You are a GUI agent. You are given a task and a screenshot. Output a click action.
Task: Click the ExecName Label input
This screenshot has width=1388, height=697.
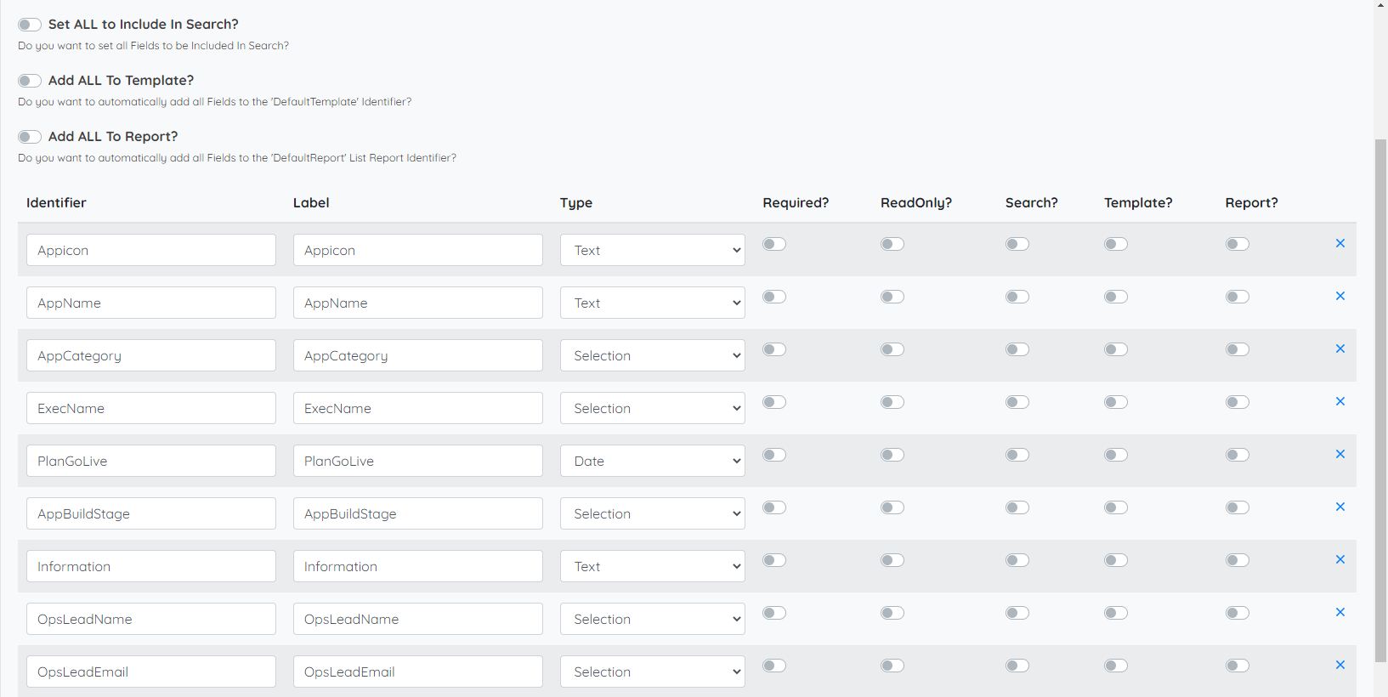tap(418, 408)
